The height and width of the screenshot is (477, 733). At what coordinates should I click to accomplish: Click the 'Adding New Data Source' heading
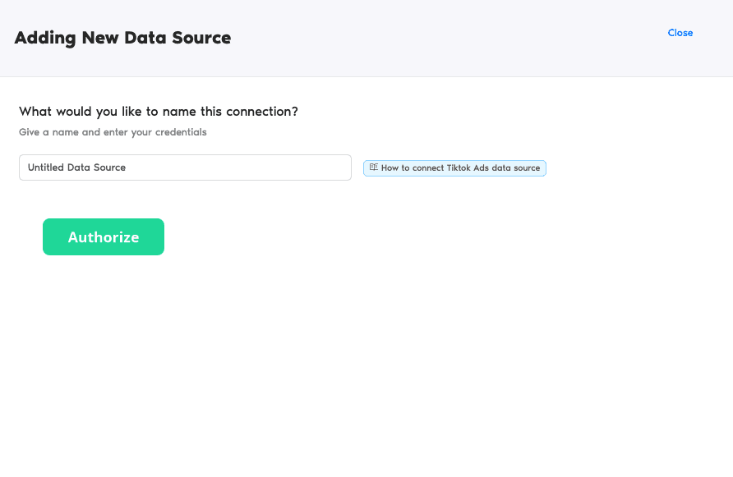(x=122, y=38)
